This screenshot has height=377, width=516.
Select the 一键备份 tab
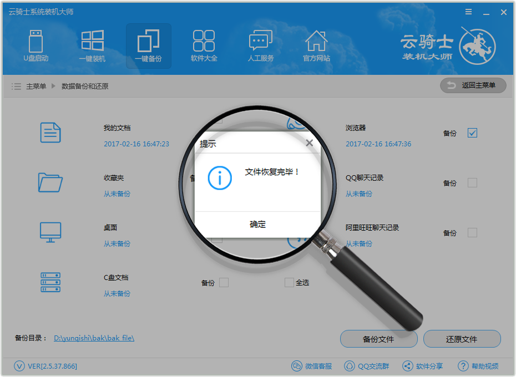pyautogui.click(x=148, y=45)
